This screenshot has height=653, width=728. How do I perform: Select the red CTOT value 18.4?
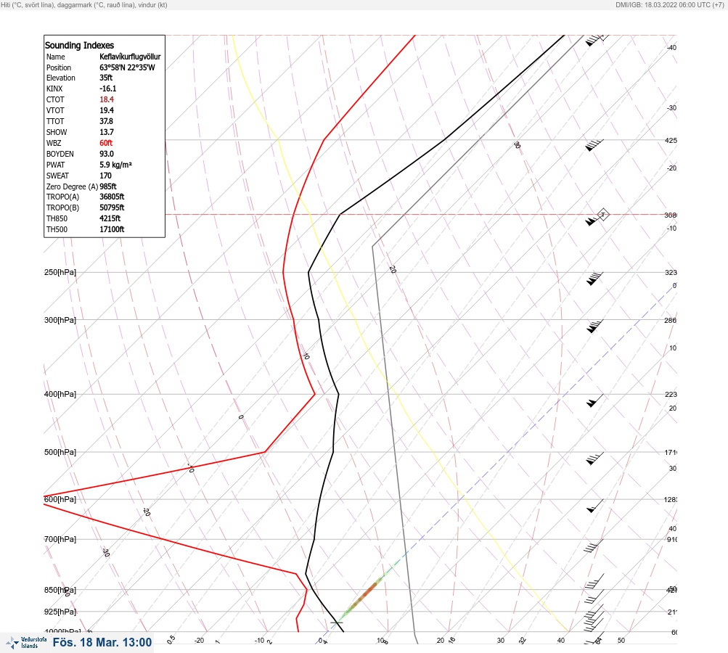coord(106,99)
